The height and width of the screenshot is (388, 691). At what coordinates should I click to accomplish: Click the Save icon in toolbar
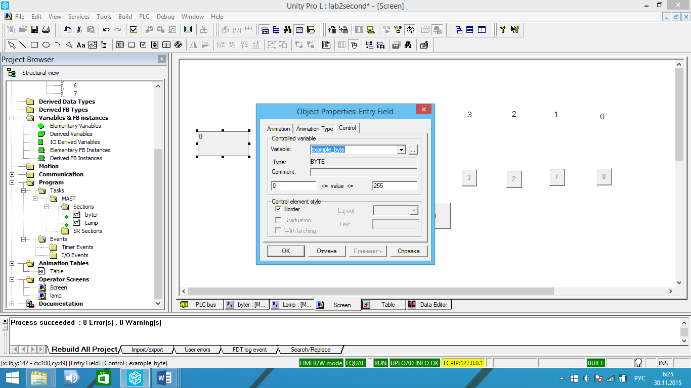[35, 29]
